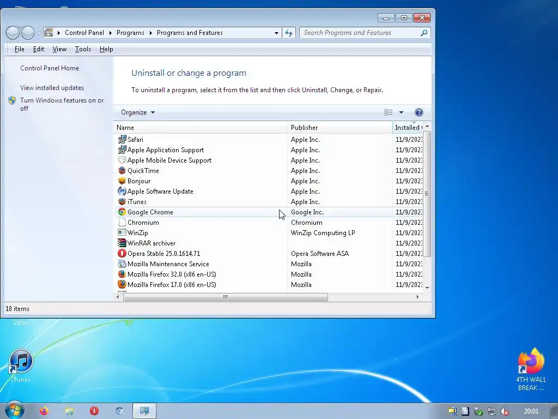Image resolution: width=558 pixels, height=419 pixels.
Task: Open the Help menu
Action: tap(106, 49)
